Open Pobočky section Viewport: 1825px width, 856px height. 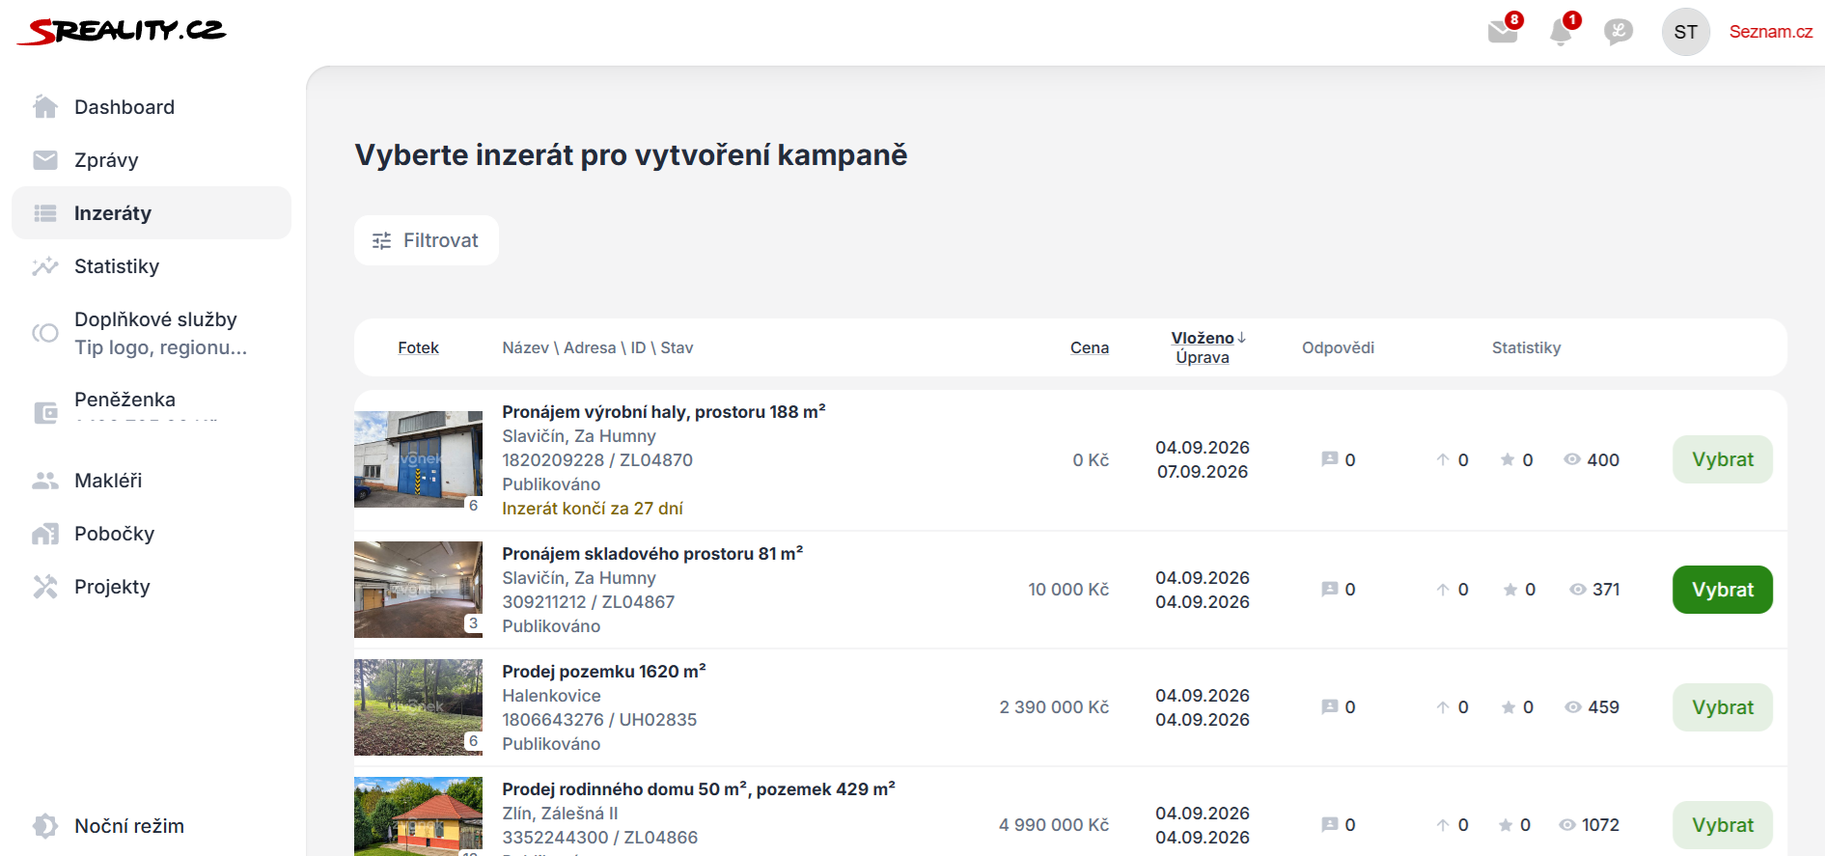coord(152,534)
